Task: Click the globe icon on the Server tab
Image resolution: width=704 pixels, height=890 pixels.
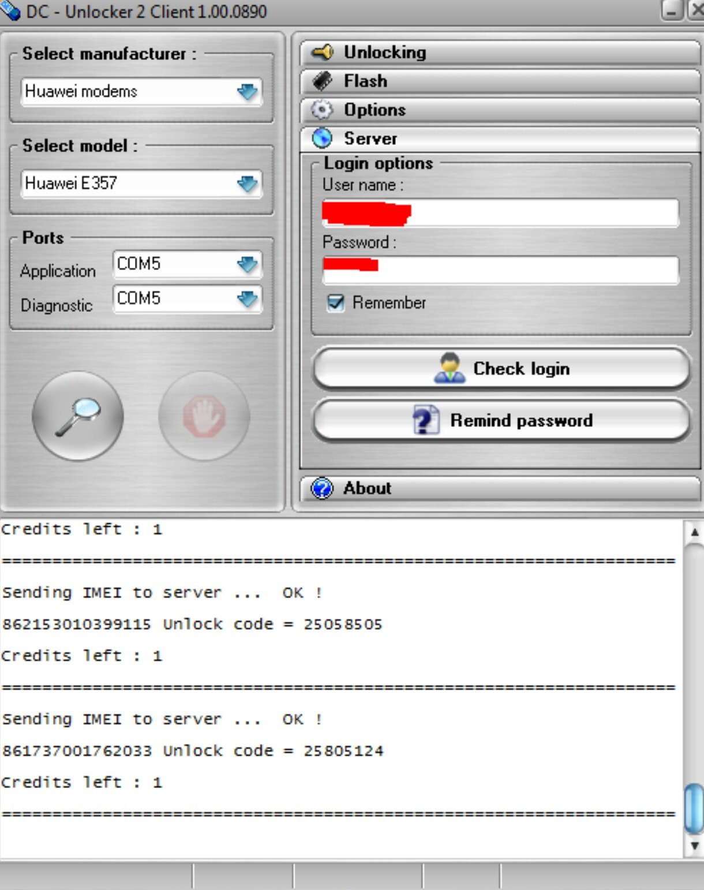Action: pos(321,138)
